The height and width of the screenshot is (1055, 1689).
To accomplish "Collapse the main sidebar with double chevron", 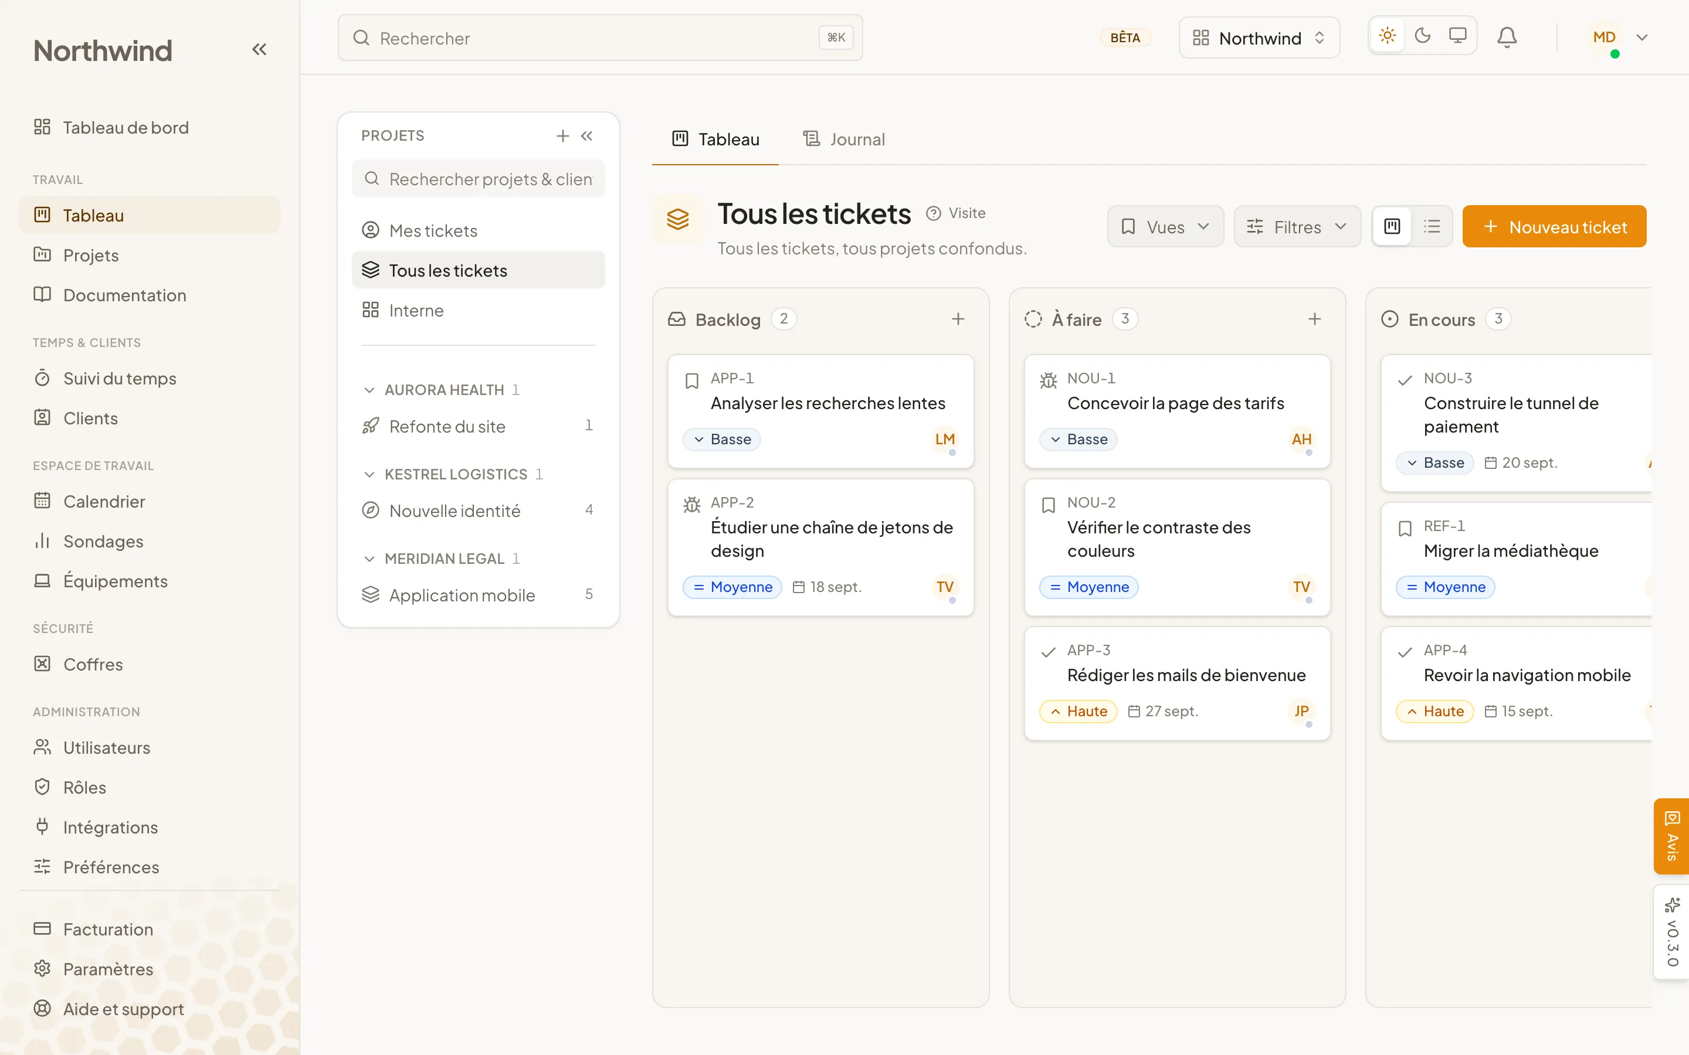I will point(259,50).
